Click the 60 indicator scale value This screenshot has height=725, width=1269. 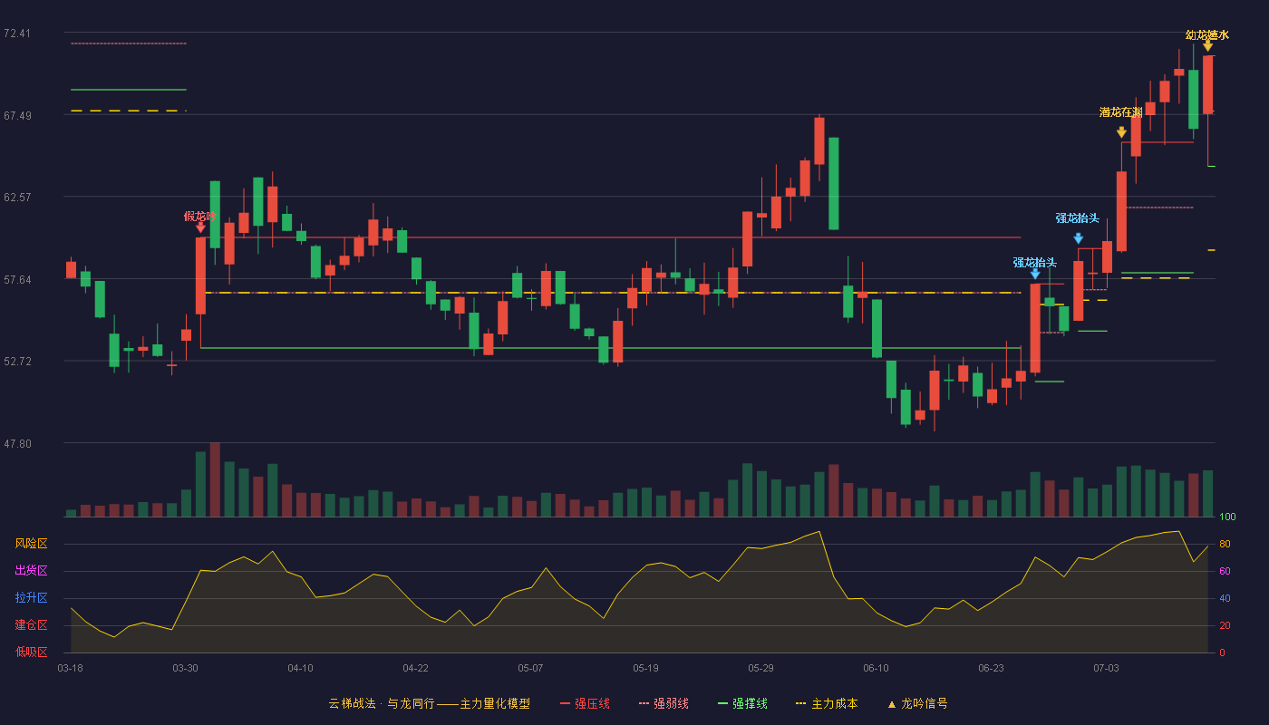1225,571
